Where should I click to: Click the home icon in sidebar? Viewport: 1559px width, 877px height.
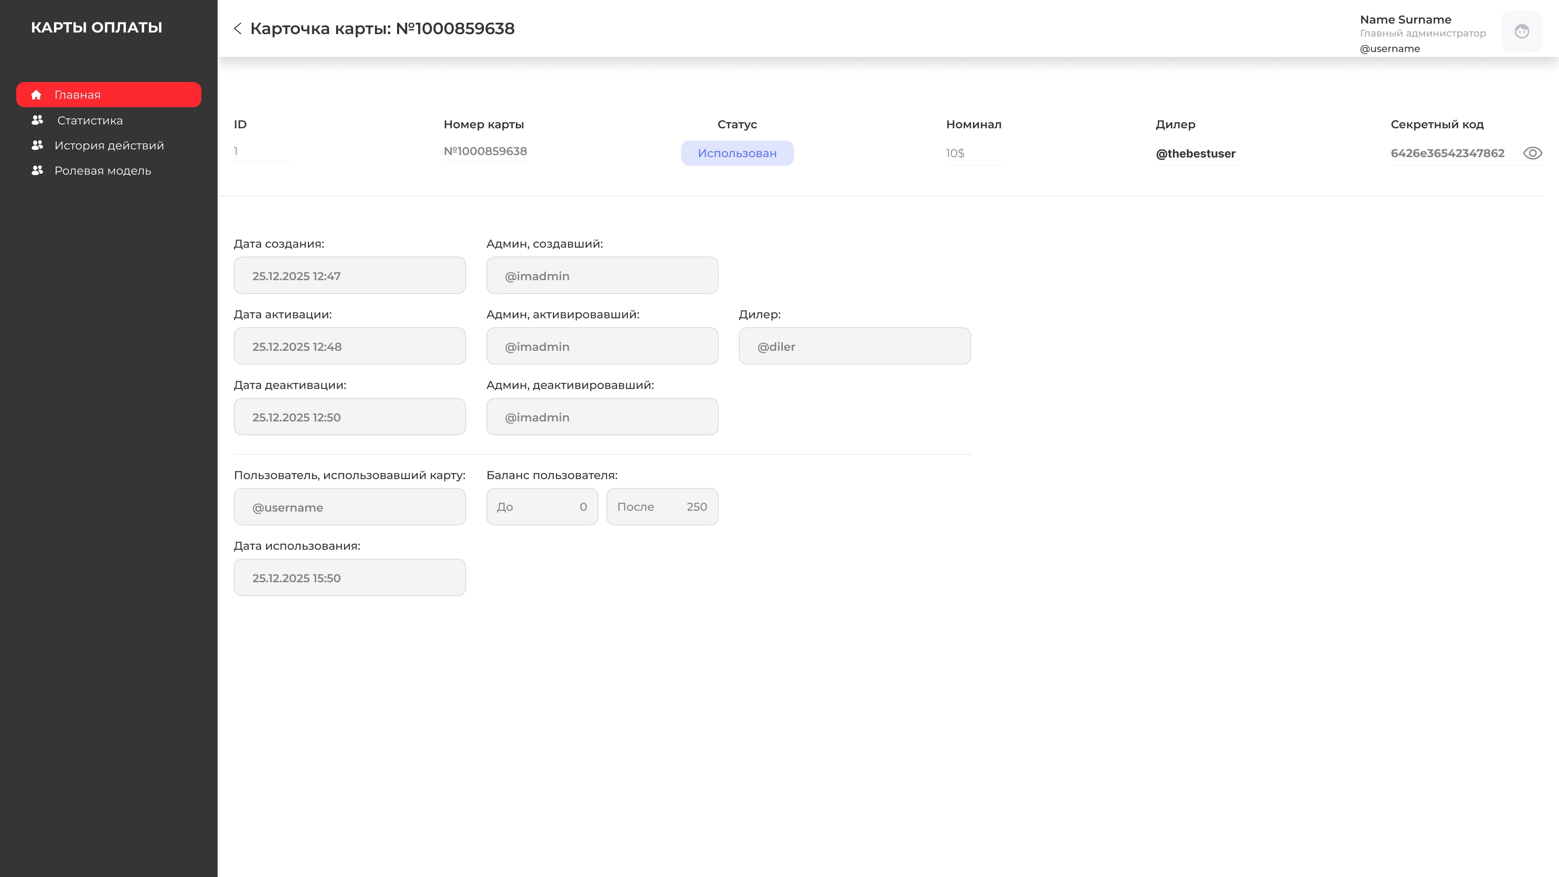click(x=36, y=95)
